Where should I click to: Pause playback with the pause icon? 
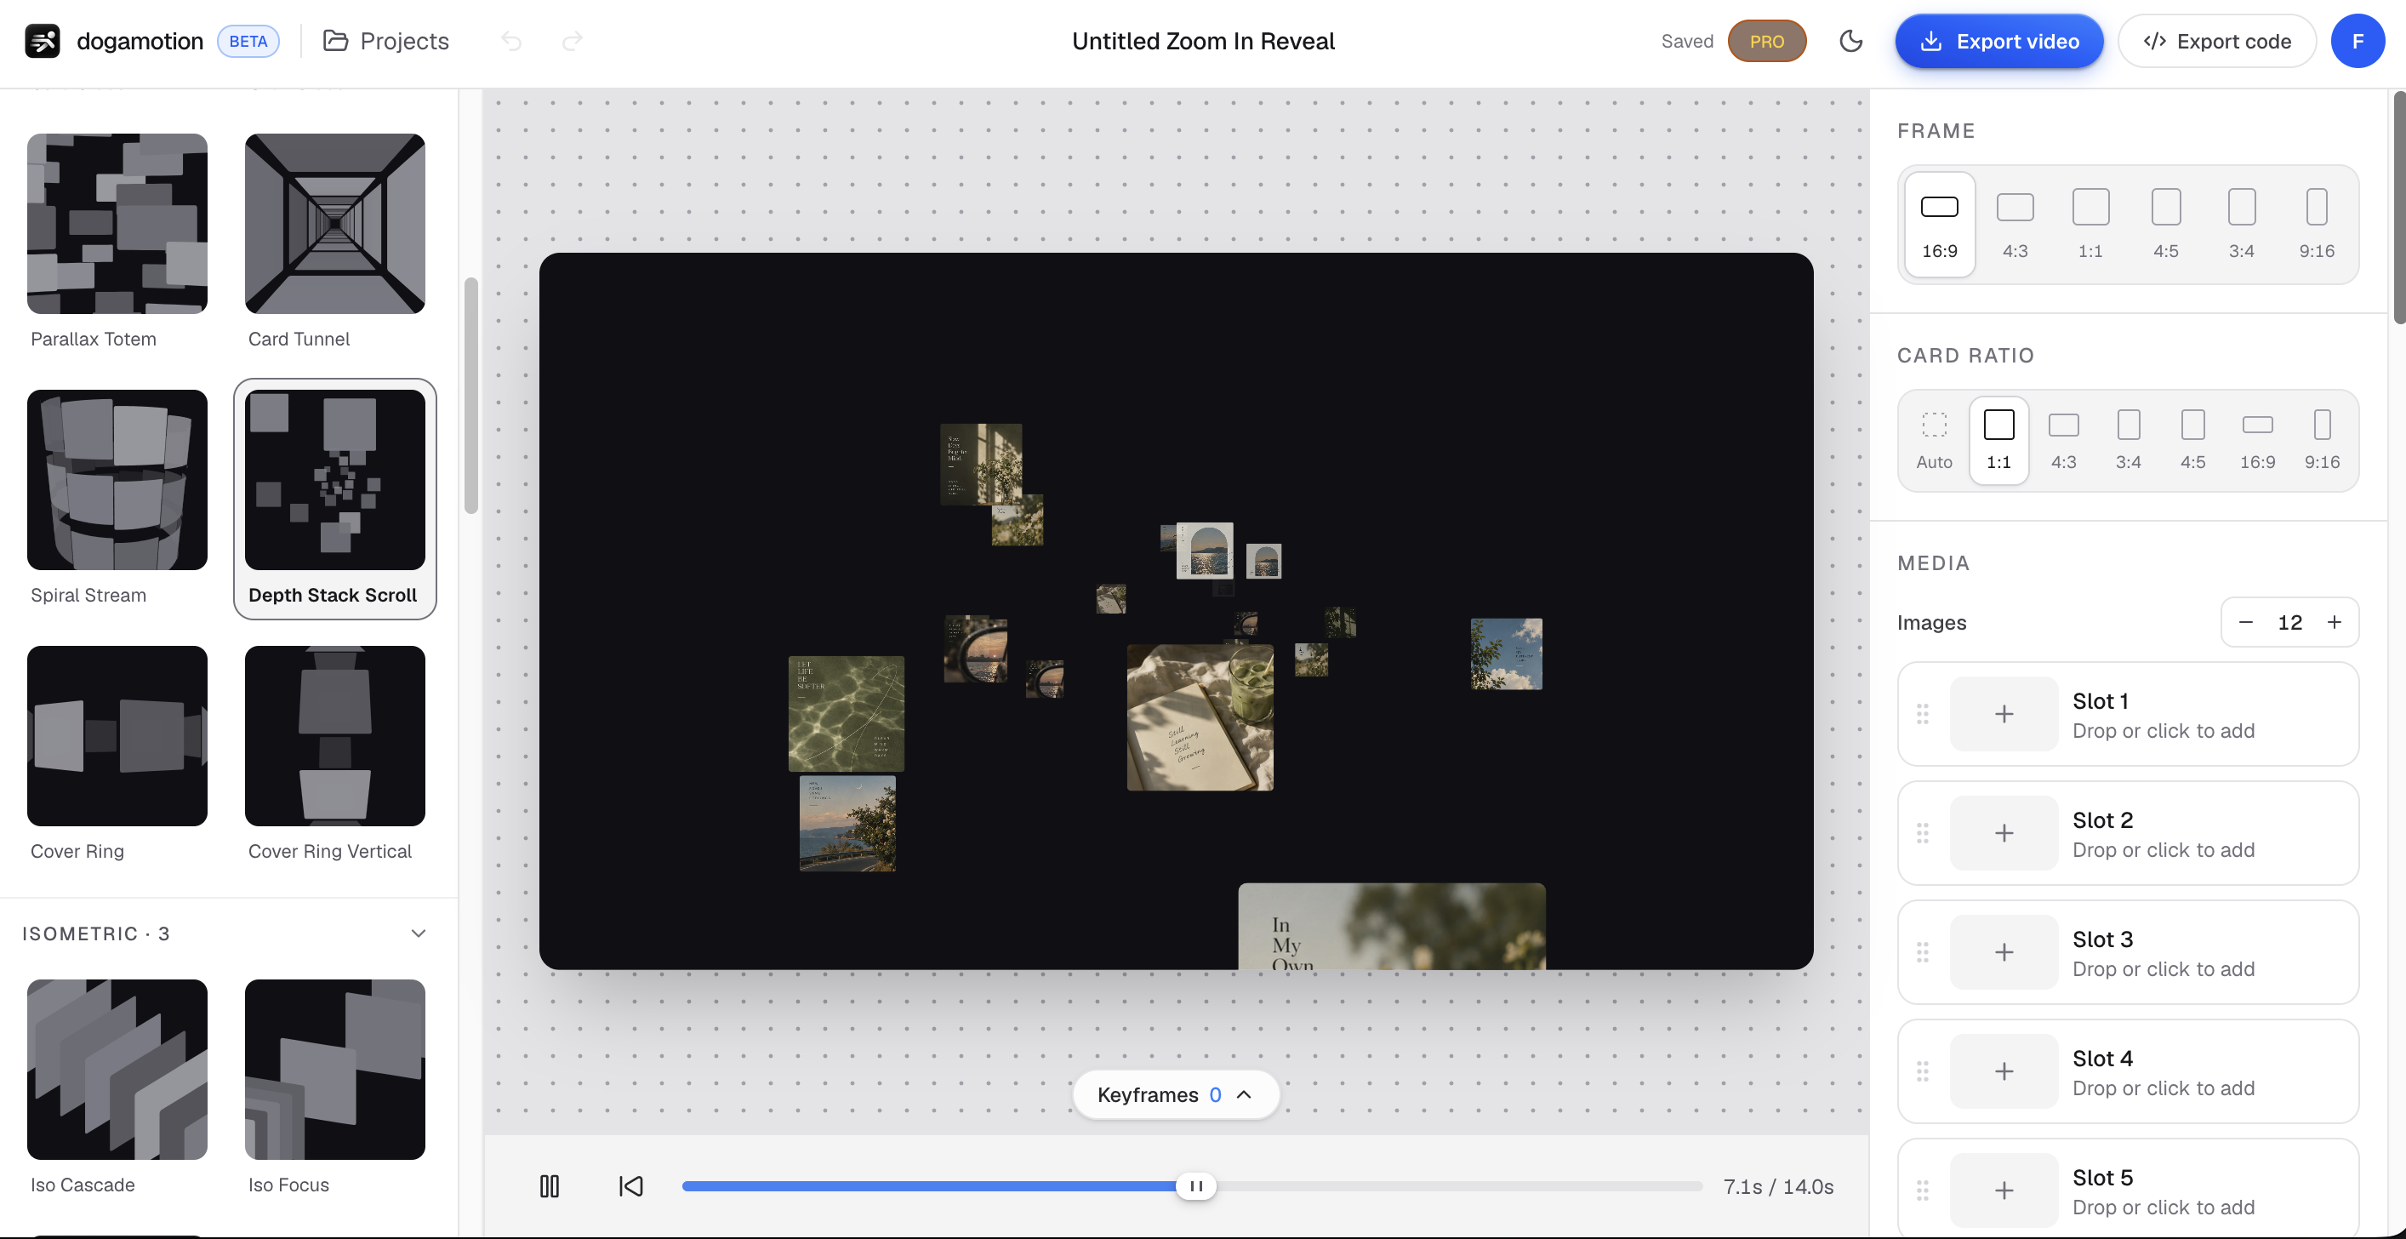[x=550, y=1187]
